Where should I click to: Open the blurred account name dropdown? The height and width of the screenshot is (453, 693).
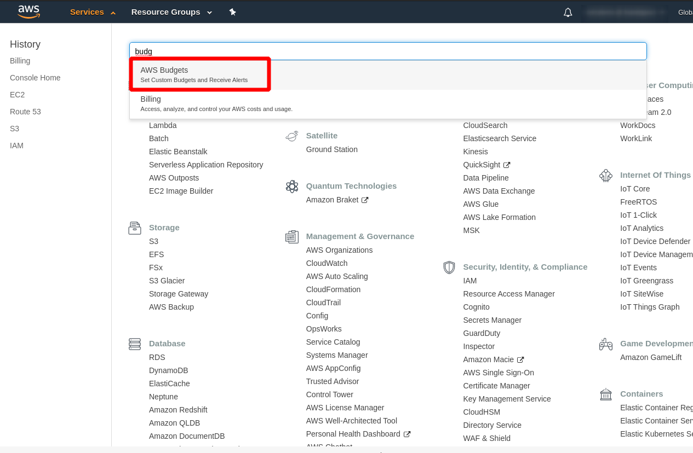point(625,12)
